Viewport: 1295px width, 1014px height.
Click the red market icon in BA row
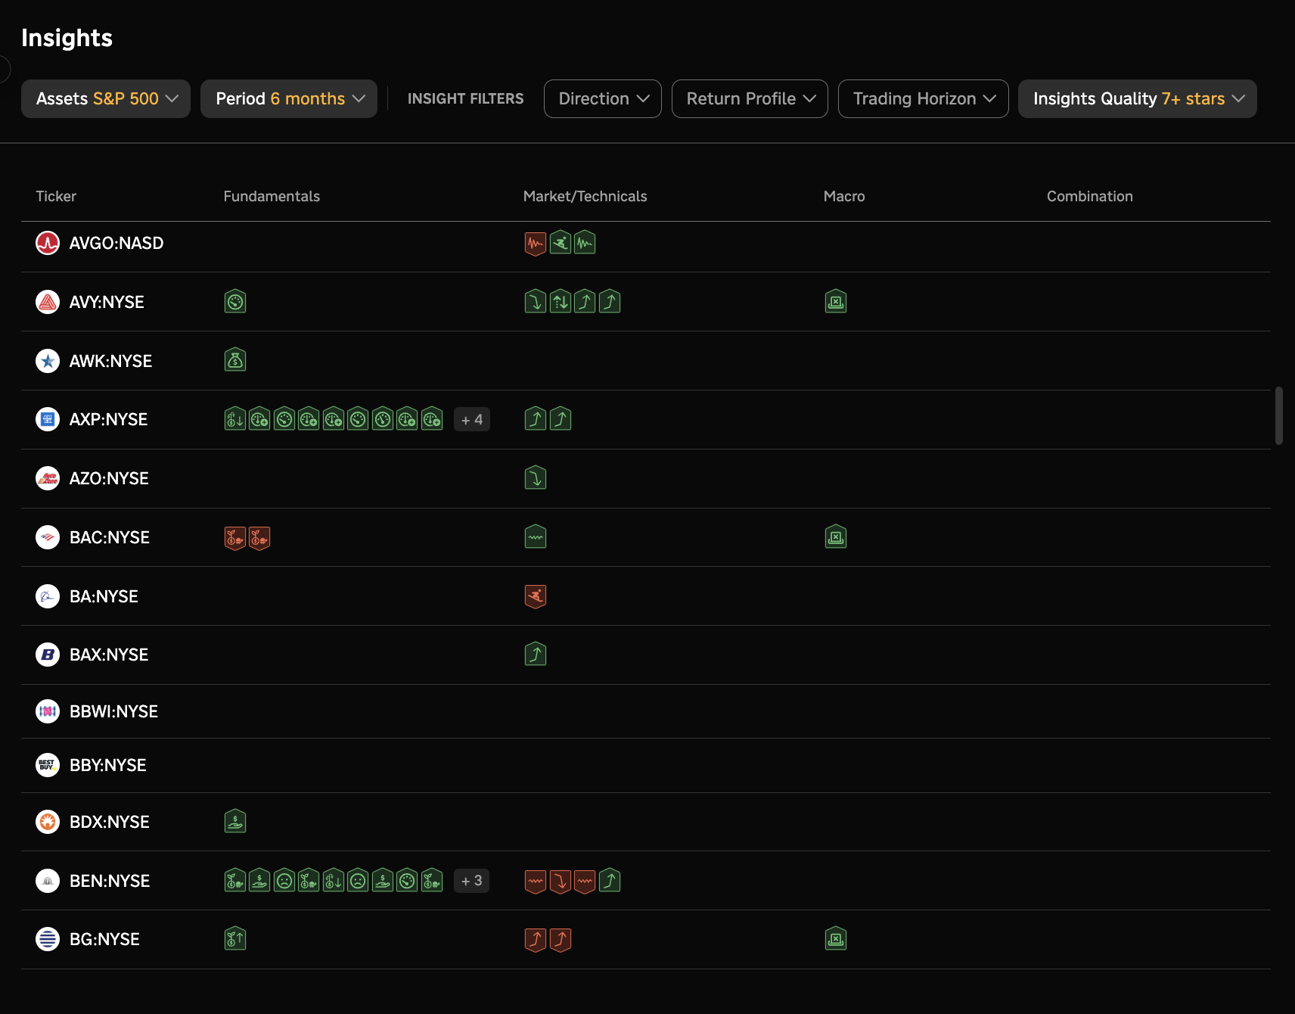(536, 596)
